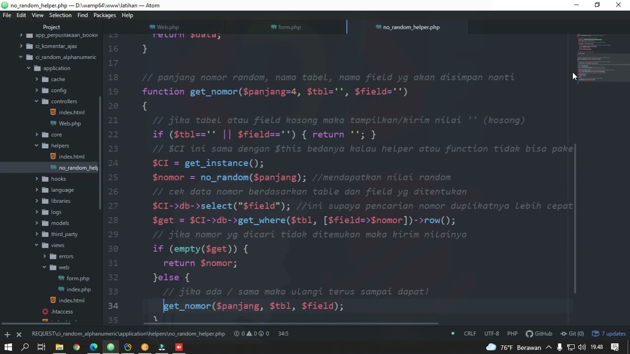
Task: Click the green Atom icon on the taskbar
Action: click(111, 347)
